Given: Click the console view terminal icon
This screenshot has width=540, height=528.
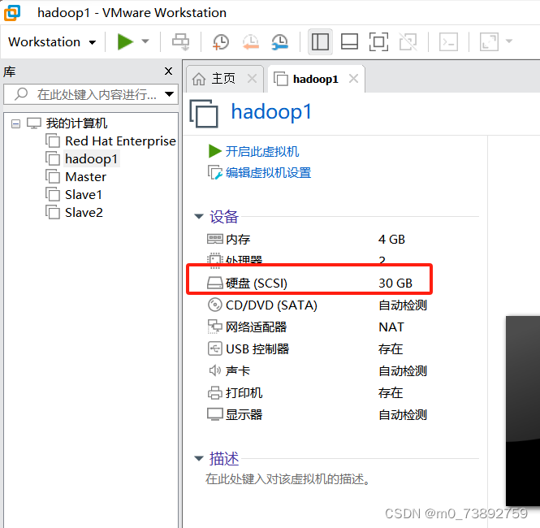Looking at the screenshot, I should (x=448, y=42).
